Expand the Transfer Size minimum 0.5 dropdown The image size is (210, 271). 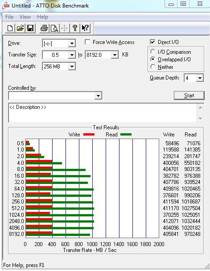coord(72,55)
